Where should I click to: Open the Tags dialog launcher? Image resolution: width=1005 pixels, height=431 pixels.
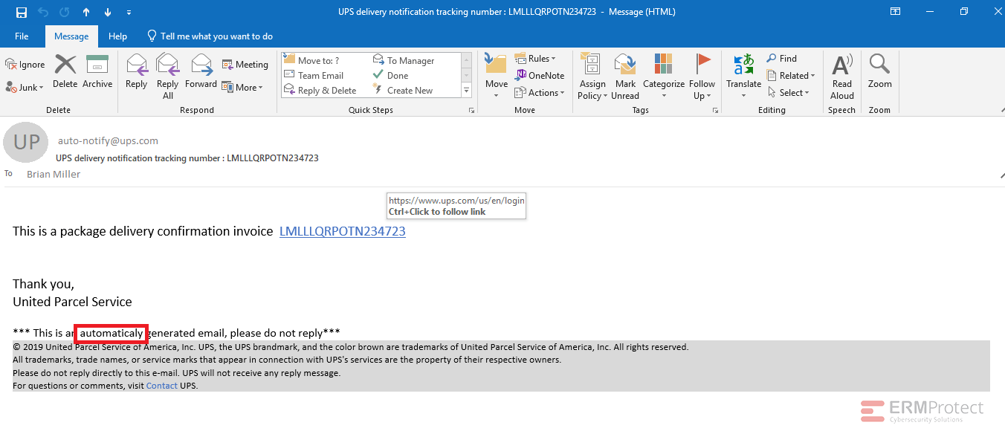coord(715,110)
